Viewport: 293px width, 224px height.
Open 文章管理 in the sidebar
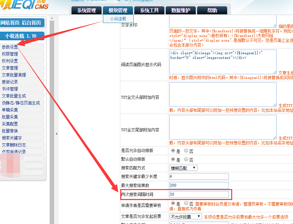[10, 68]
